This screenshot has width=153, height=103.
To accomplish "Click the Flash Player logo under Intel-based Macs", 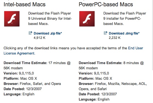I will pos(12,19).
